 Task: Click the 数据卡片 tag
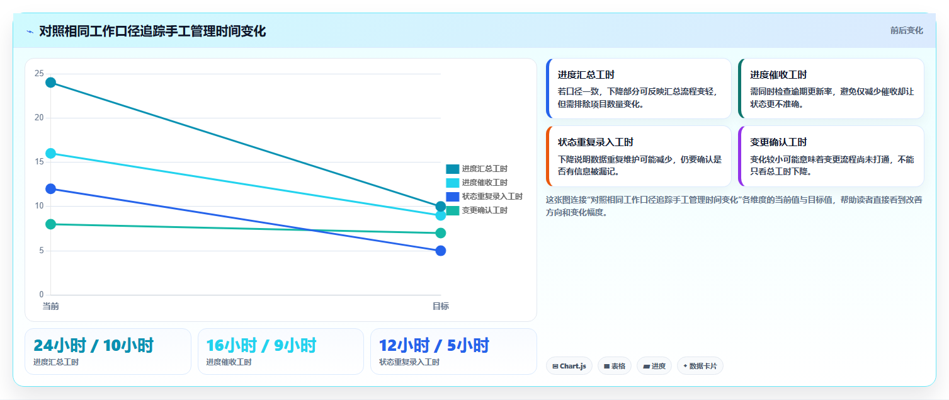(700, 366)
